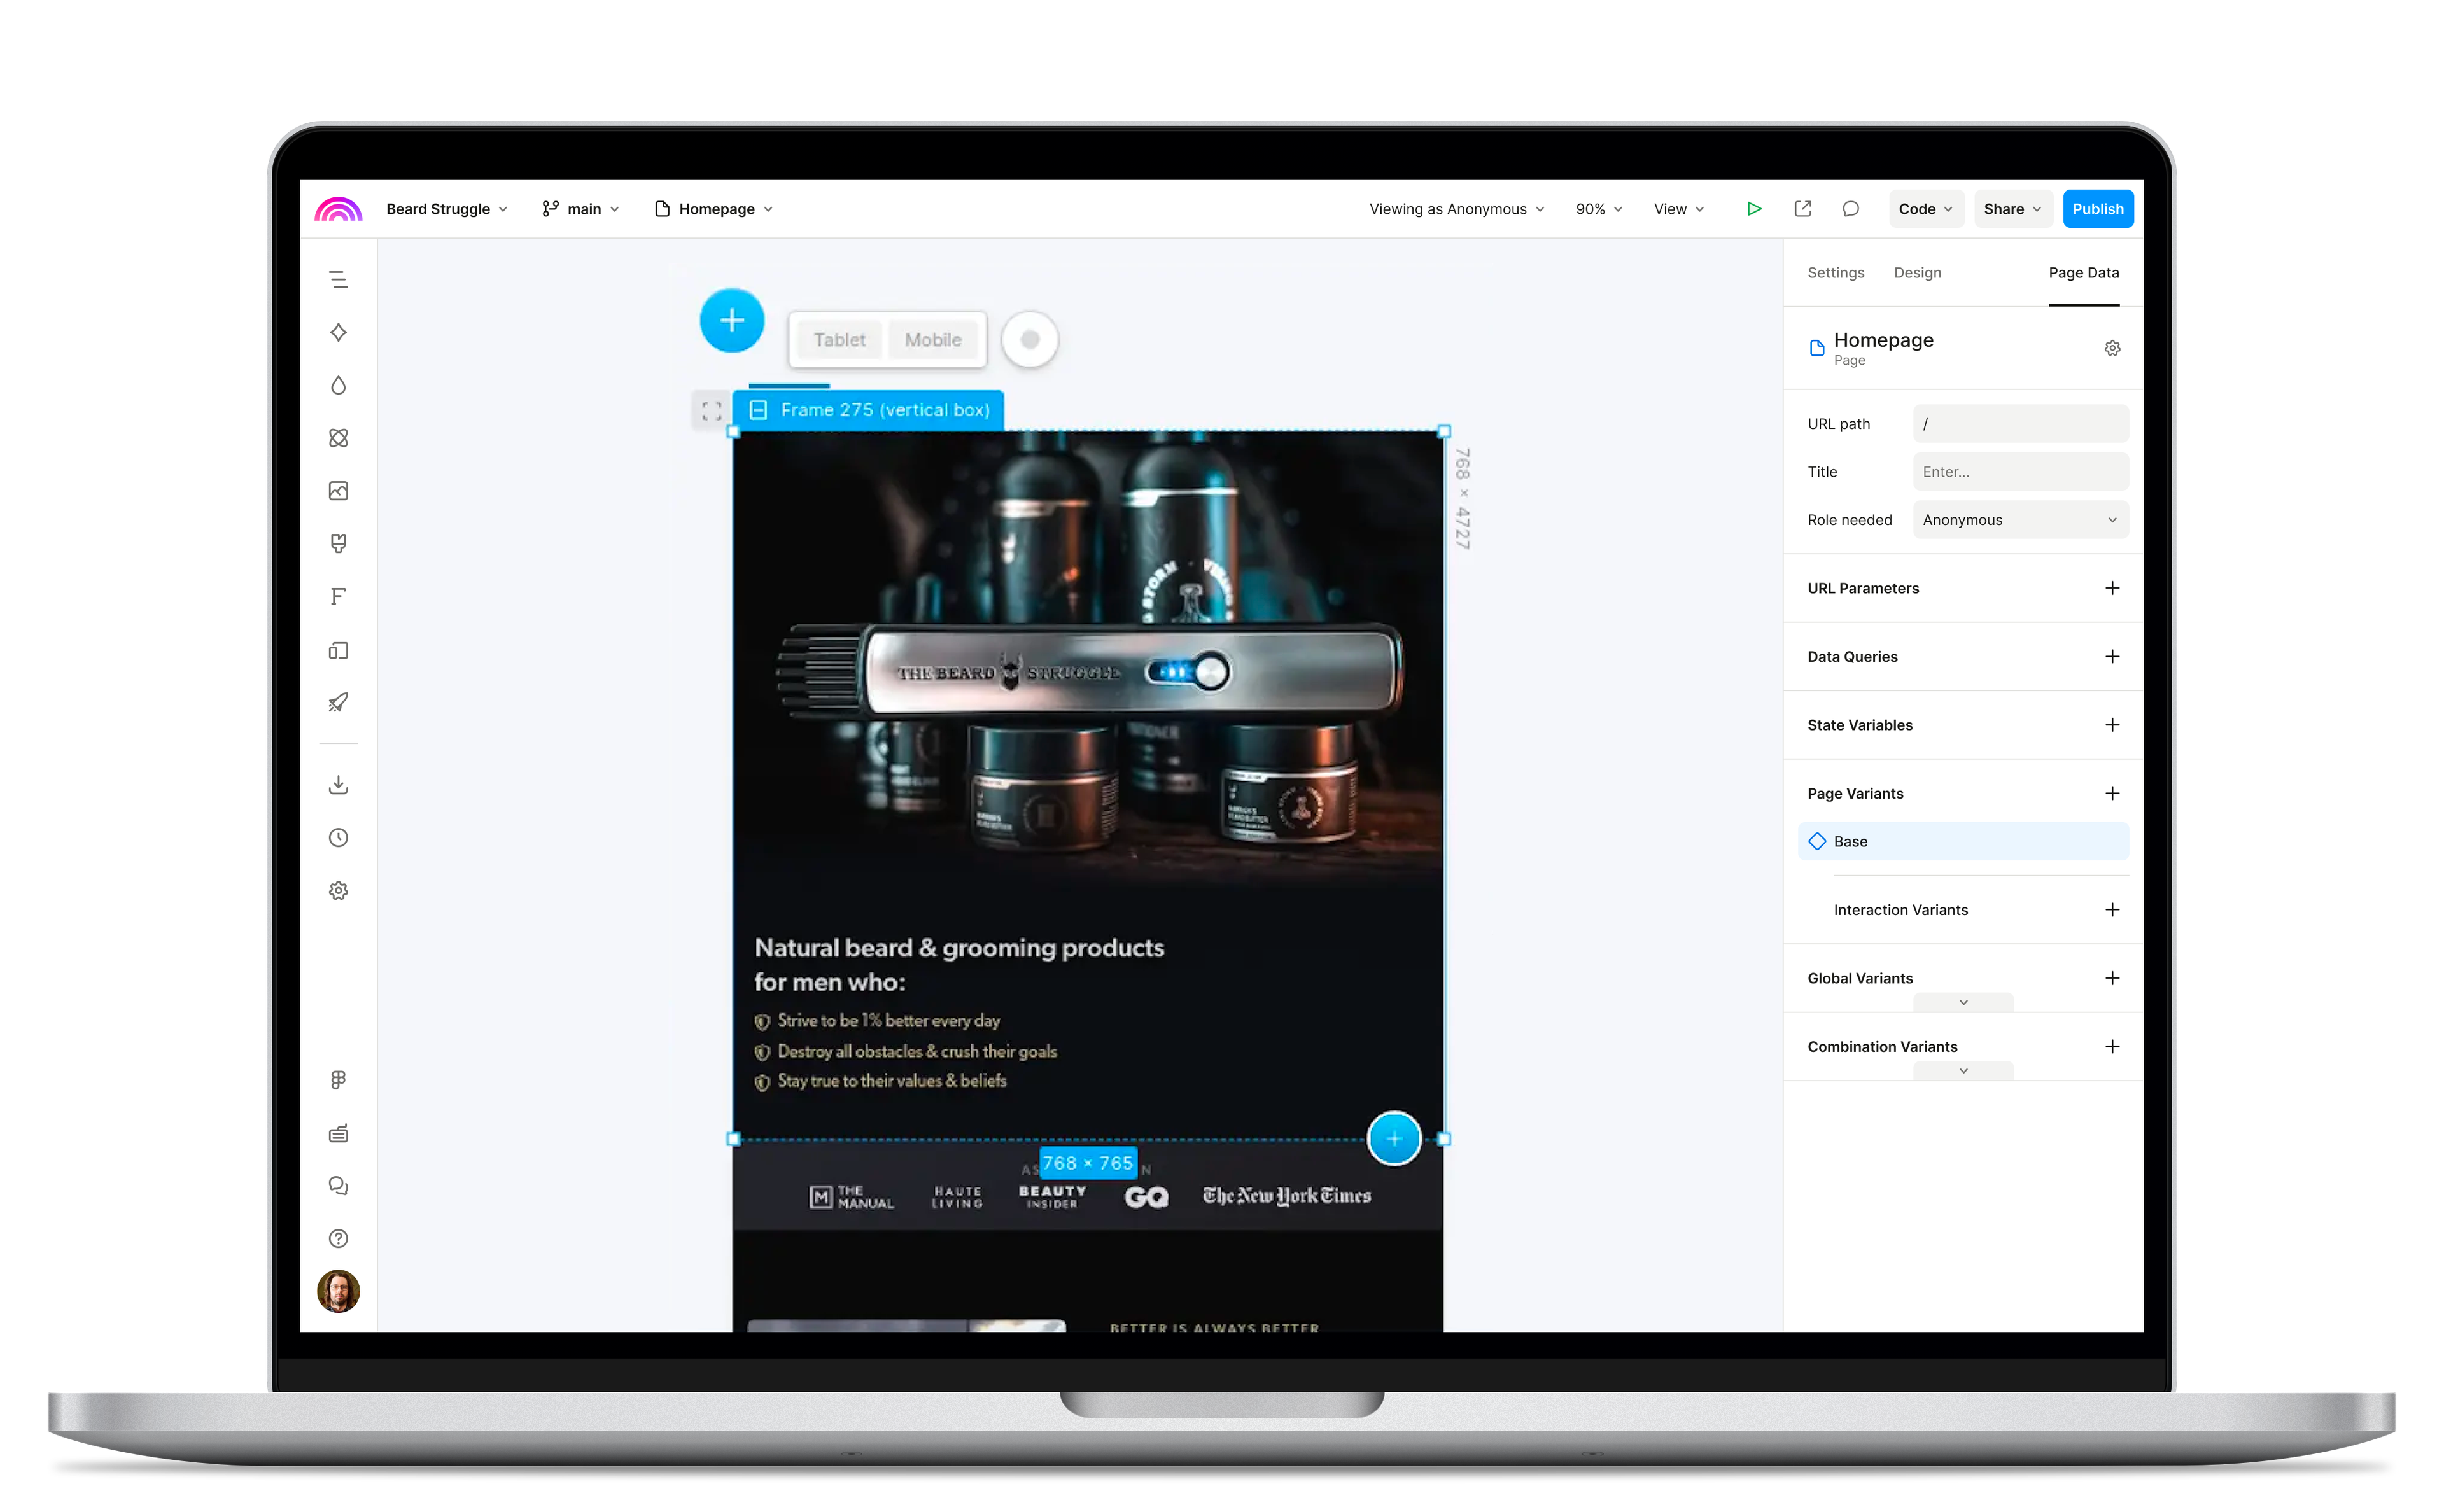The width and height of the screenshot is (2444, 1512).
Task: Open the project settings gear in sidebar
Action: pos(338,890)
